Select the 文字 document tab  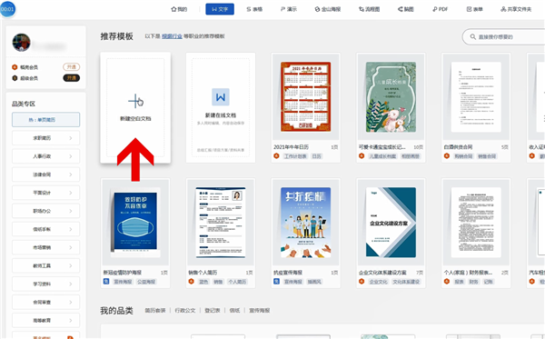(220, 9)
